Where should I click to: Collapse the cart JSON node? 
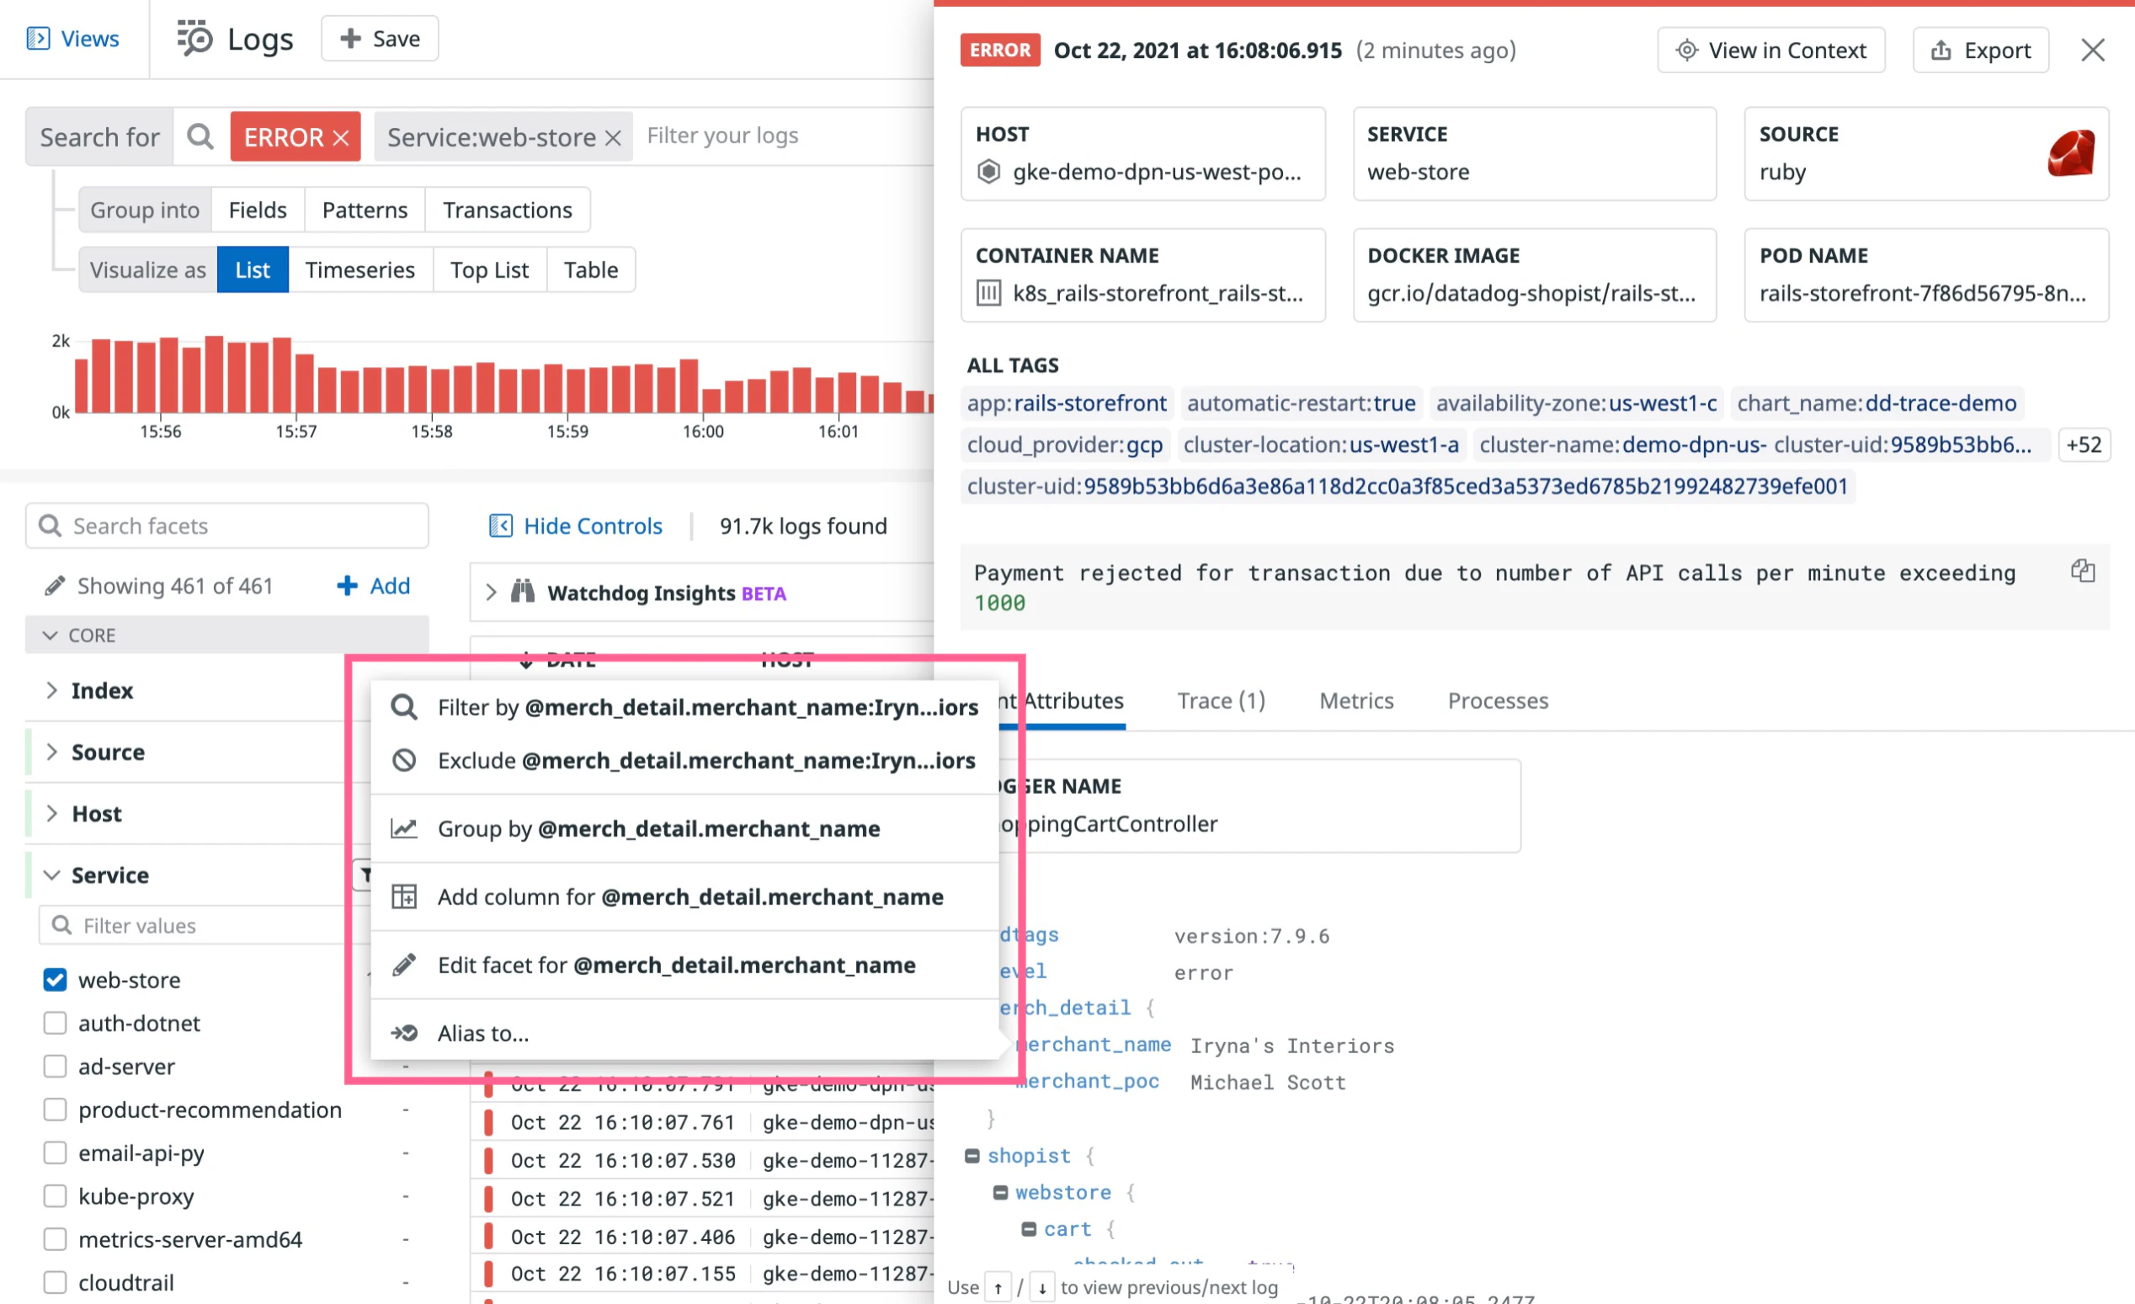1030,1229
